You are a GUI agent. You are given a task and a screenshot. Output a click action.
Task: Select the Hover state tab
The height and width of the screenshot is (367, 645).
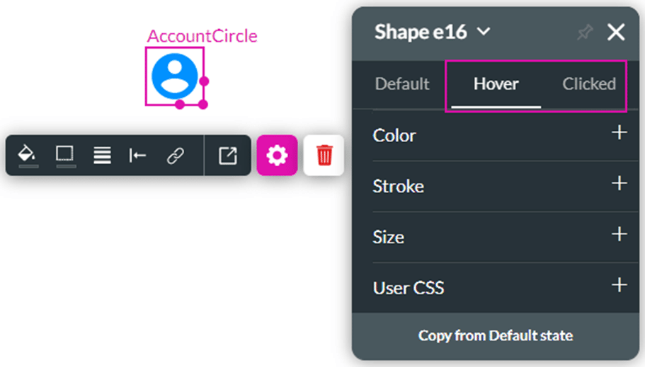coord(496,84)
